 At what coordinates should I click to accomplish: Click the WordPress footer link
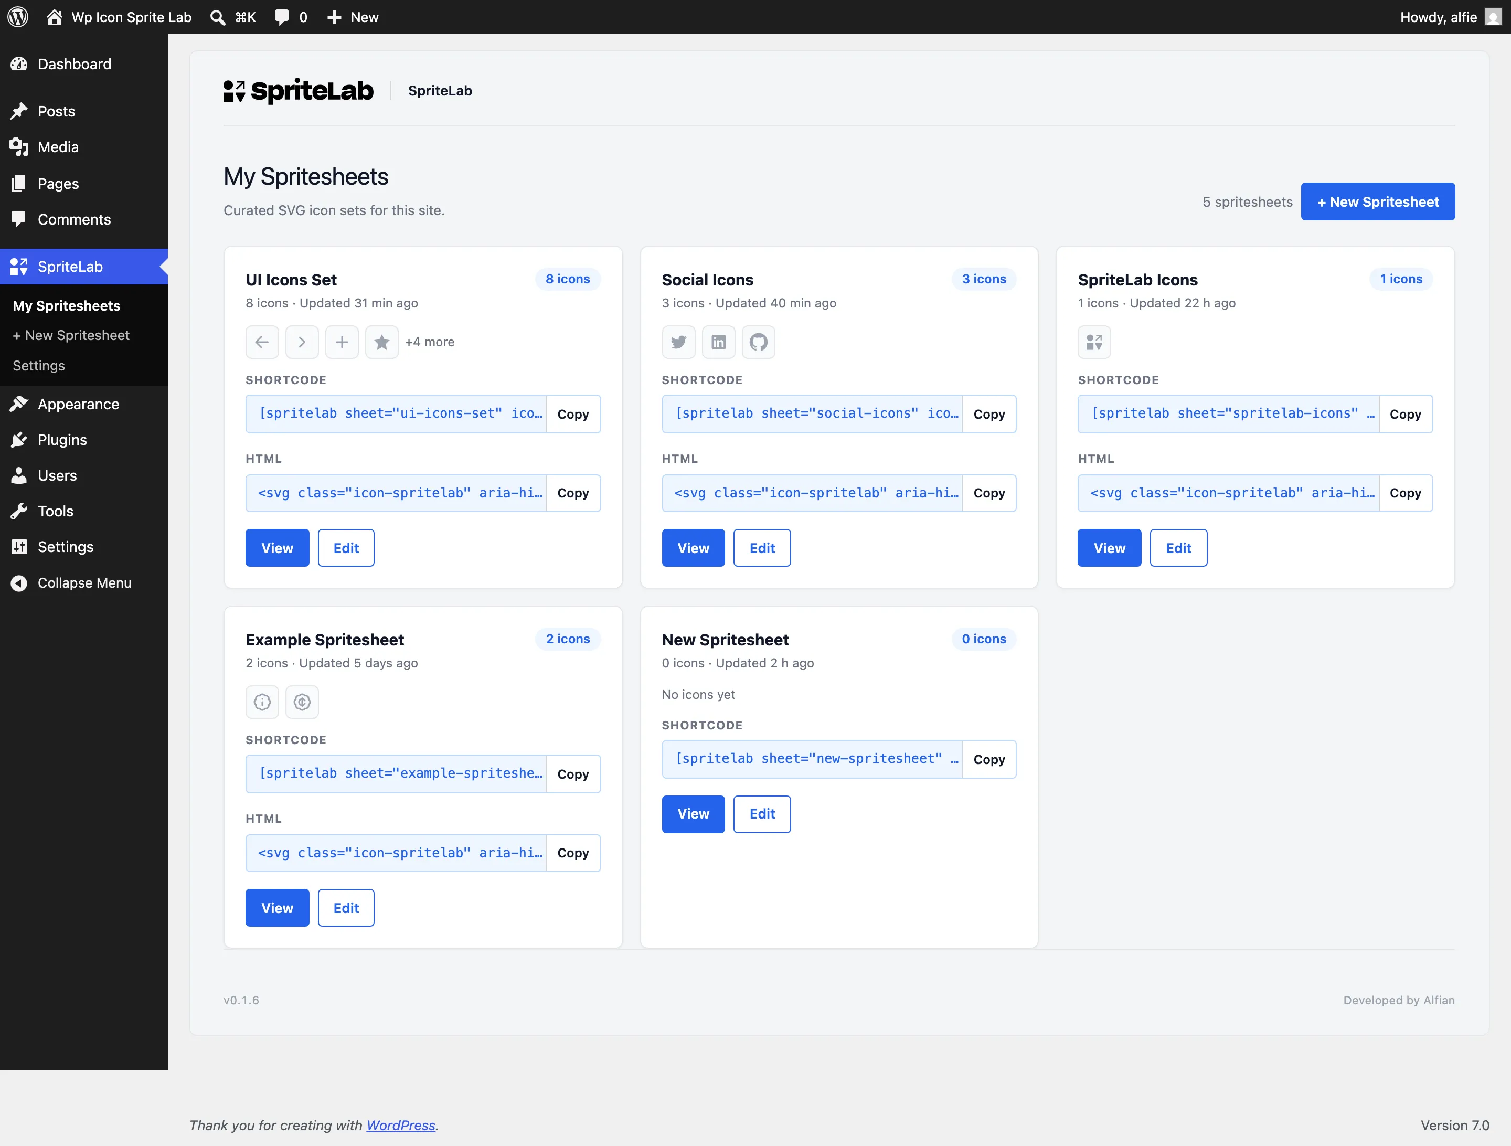tap(401, 1125)
